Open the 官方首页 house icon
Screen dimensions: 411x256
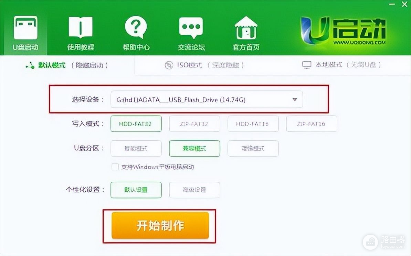pyautogui.click(x=246, y=28)
